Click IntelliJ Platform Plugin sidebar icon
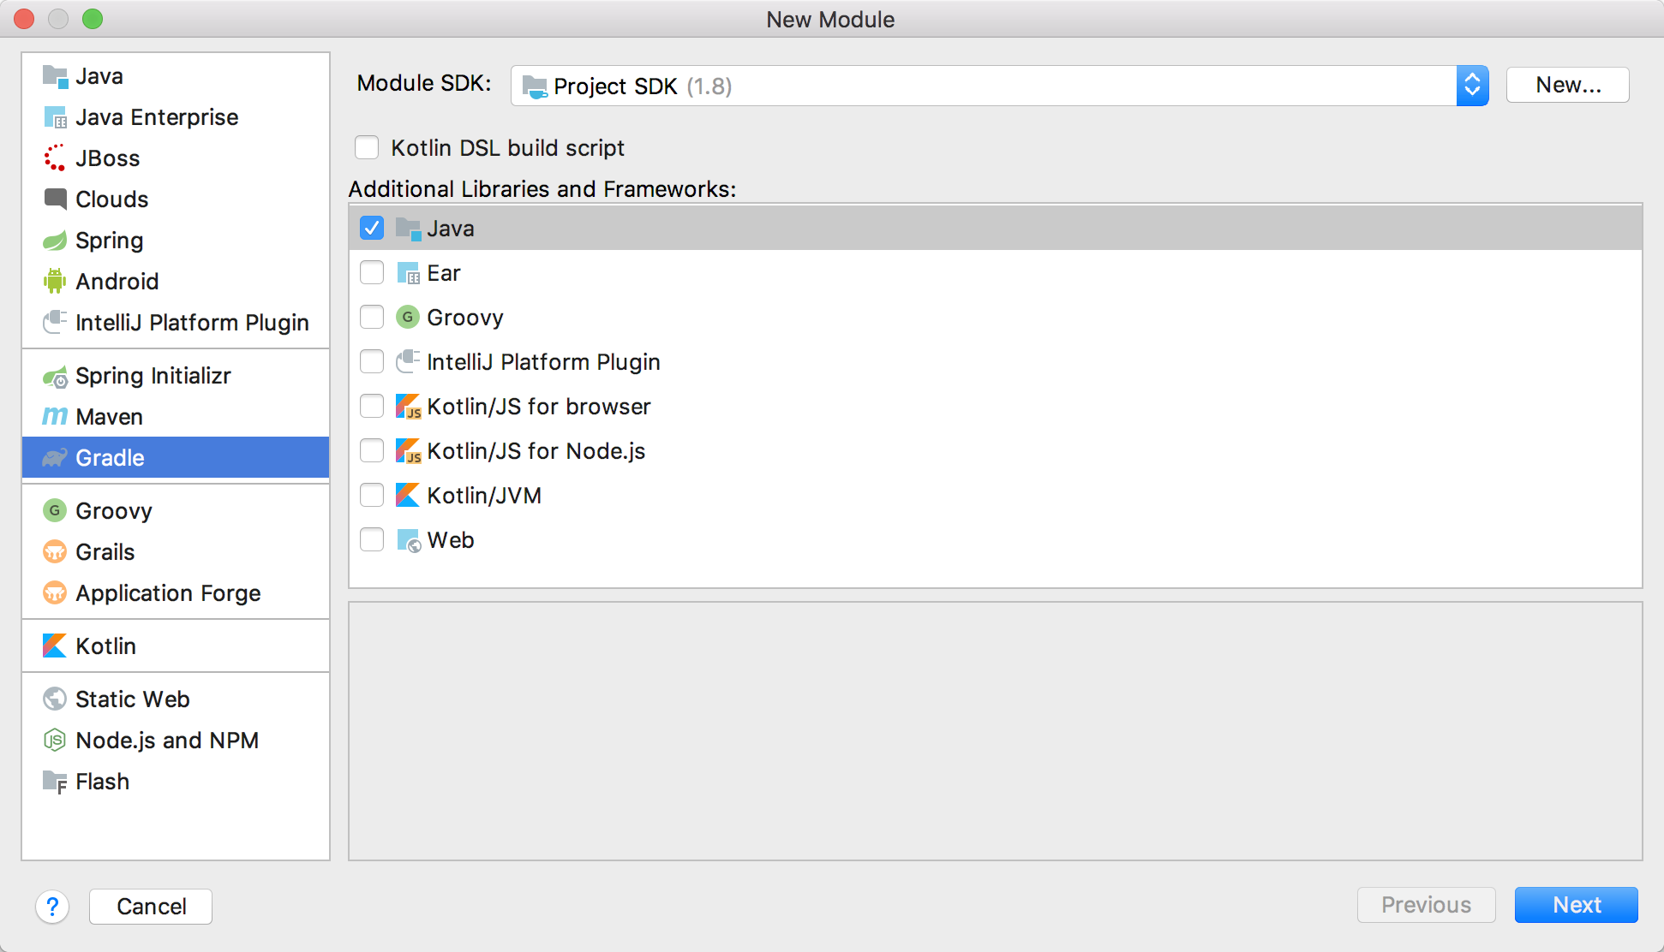Screen dimensions: 1664x952 pyautogui.click(x=55, y=323)
